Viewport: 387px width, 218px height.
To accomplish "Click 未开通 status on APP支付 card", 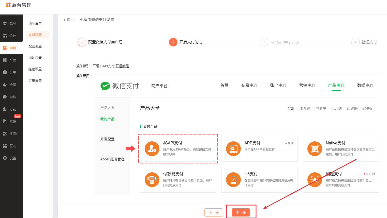I will [288, 143].
